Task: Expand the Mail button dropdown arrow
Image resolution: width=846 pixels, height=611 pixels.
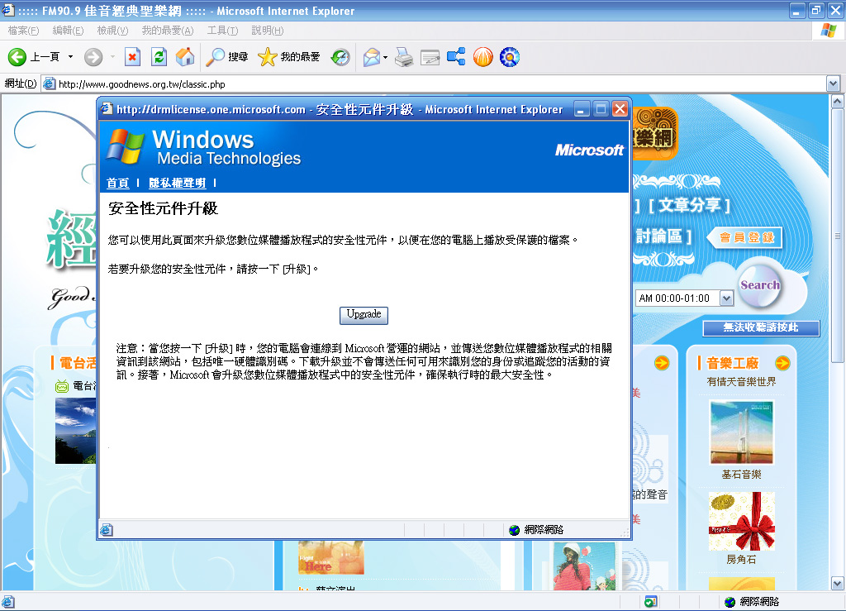Action: (x=385, y=57)
